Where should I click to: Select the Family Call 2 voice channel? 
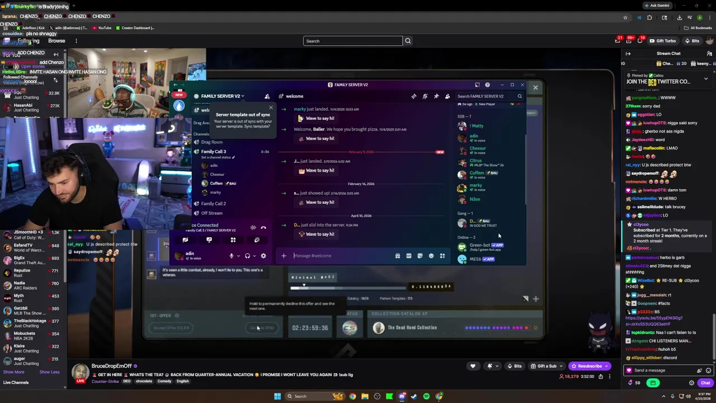pyautogui.click(x=213, y=204)
